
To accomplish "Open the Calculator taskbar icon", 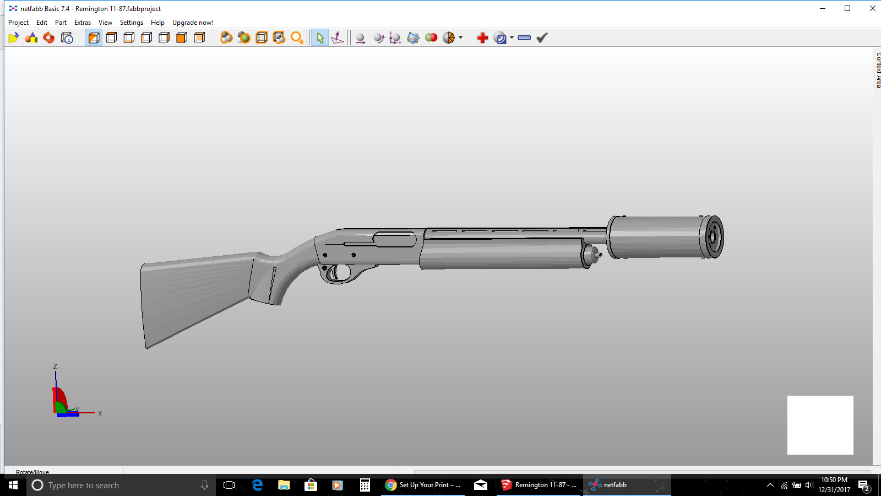I will click(365, 485).
